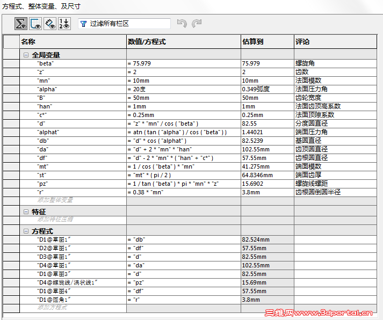Click the 名称 column header

(73, 42)
